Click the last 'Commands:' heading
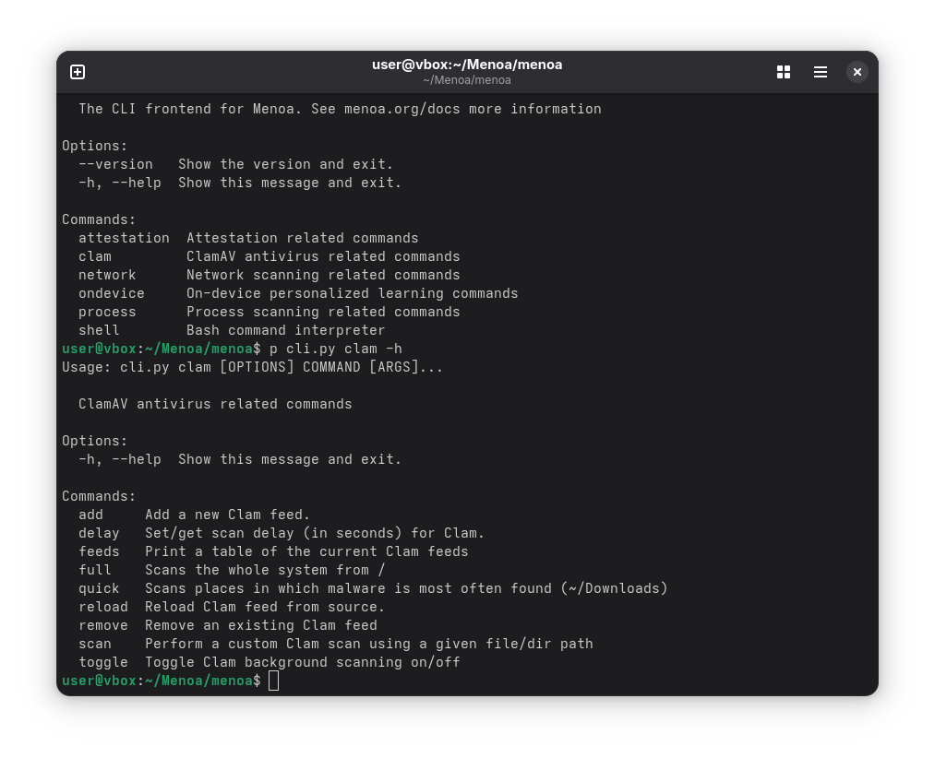935x758 pixels. (99, 497)
